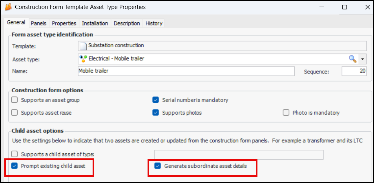The height and width of the screenshot is (183, 374).
Task: Click the app icon in title bar
Action: [x=8, y=7]
